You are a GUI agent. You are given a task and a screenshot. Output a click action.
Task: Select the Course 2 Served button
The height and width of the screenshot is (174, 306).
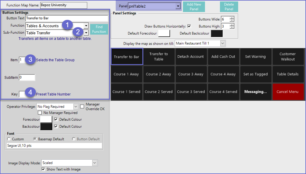159,92
